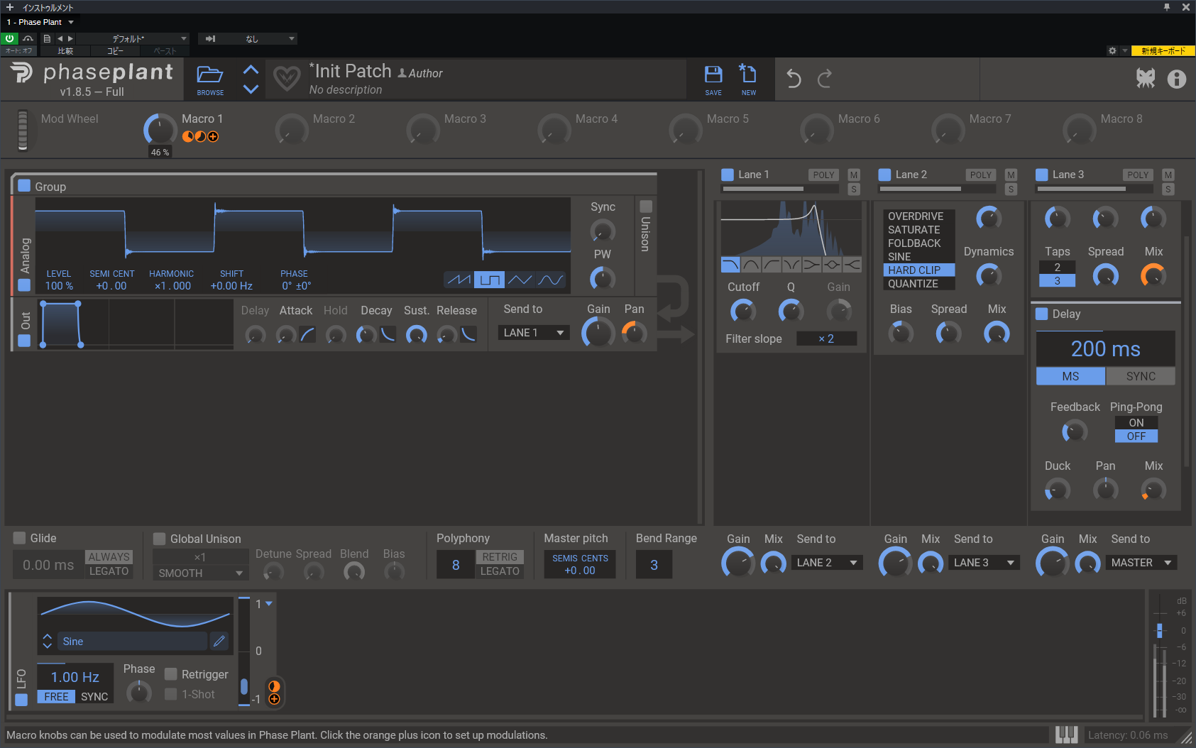The width and height of the screenshot is (1196, 748).
Task: Edit the LFO shape with pencil icon
Action: (219, 641)
